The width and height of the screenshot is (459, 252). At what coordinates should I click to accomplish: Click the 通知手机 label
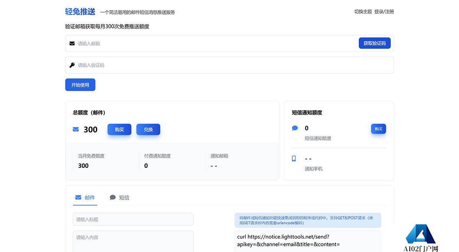[314, 169]
